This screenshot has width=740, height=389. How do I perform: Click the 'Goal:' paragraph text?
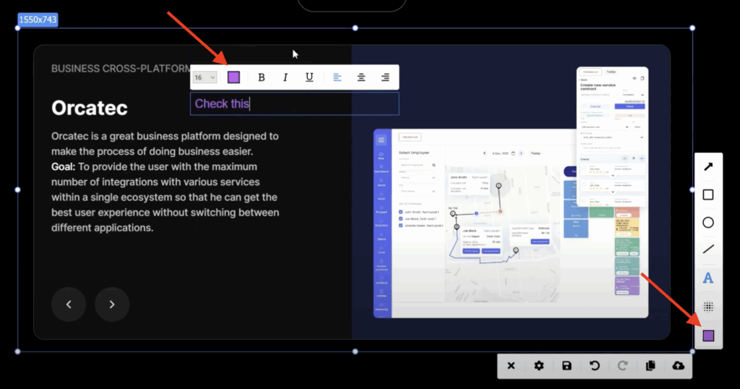pos(165,197)
